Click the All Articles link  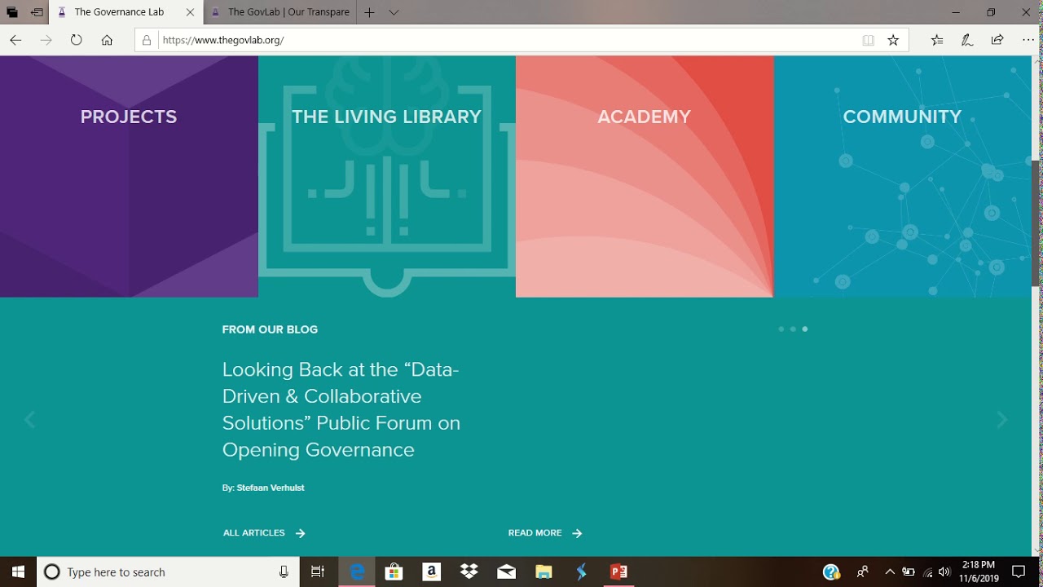click(x=264, y=533)
